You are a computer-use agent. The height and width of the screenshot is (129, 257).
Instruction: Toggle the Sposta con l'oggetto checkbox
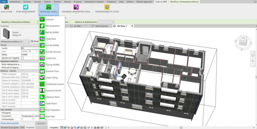(x=23, y=58)
